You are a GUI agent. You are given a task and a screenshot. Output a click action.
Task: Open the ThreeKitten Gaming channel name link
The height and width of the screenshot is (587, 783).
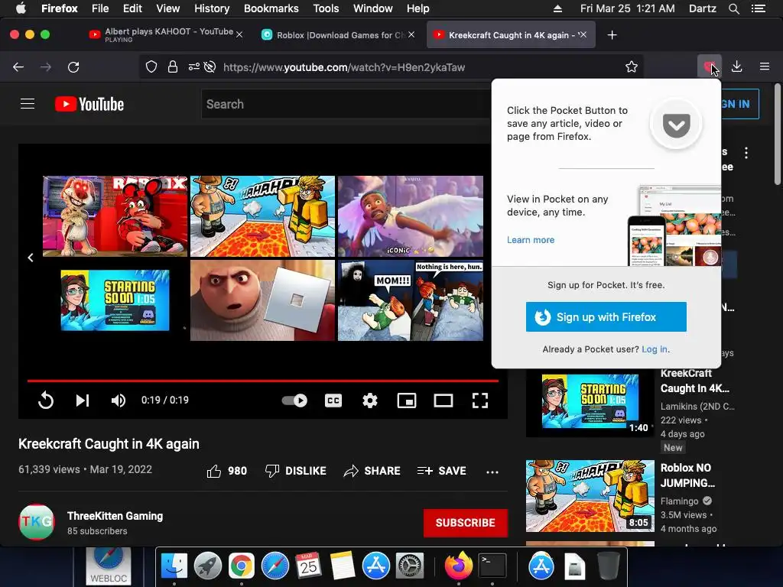tap(115, 516)
